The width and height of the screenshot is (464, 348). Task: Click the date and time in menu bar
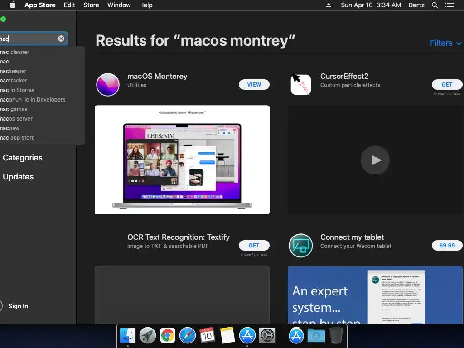[371, 5]
